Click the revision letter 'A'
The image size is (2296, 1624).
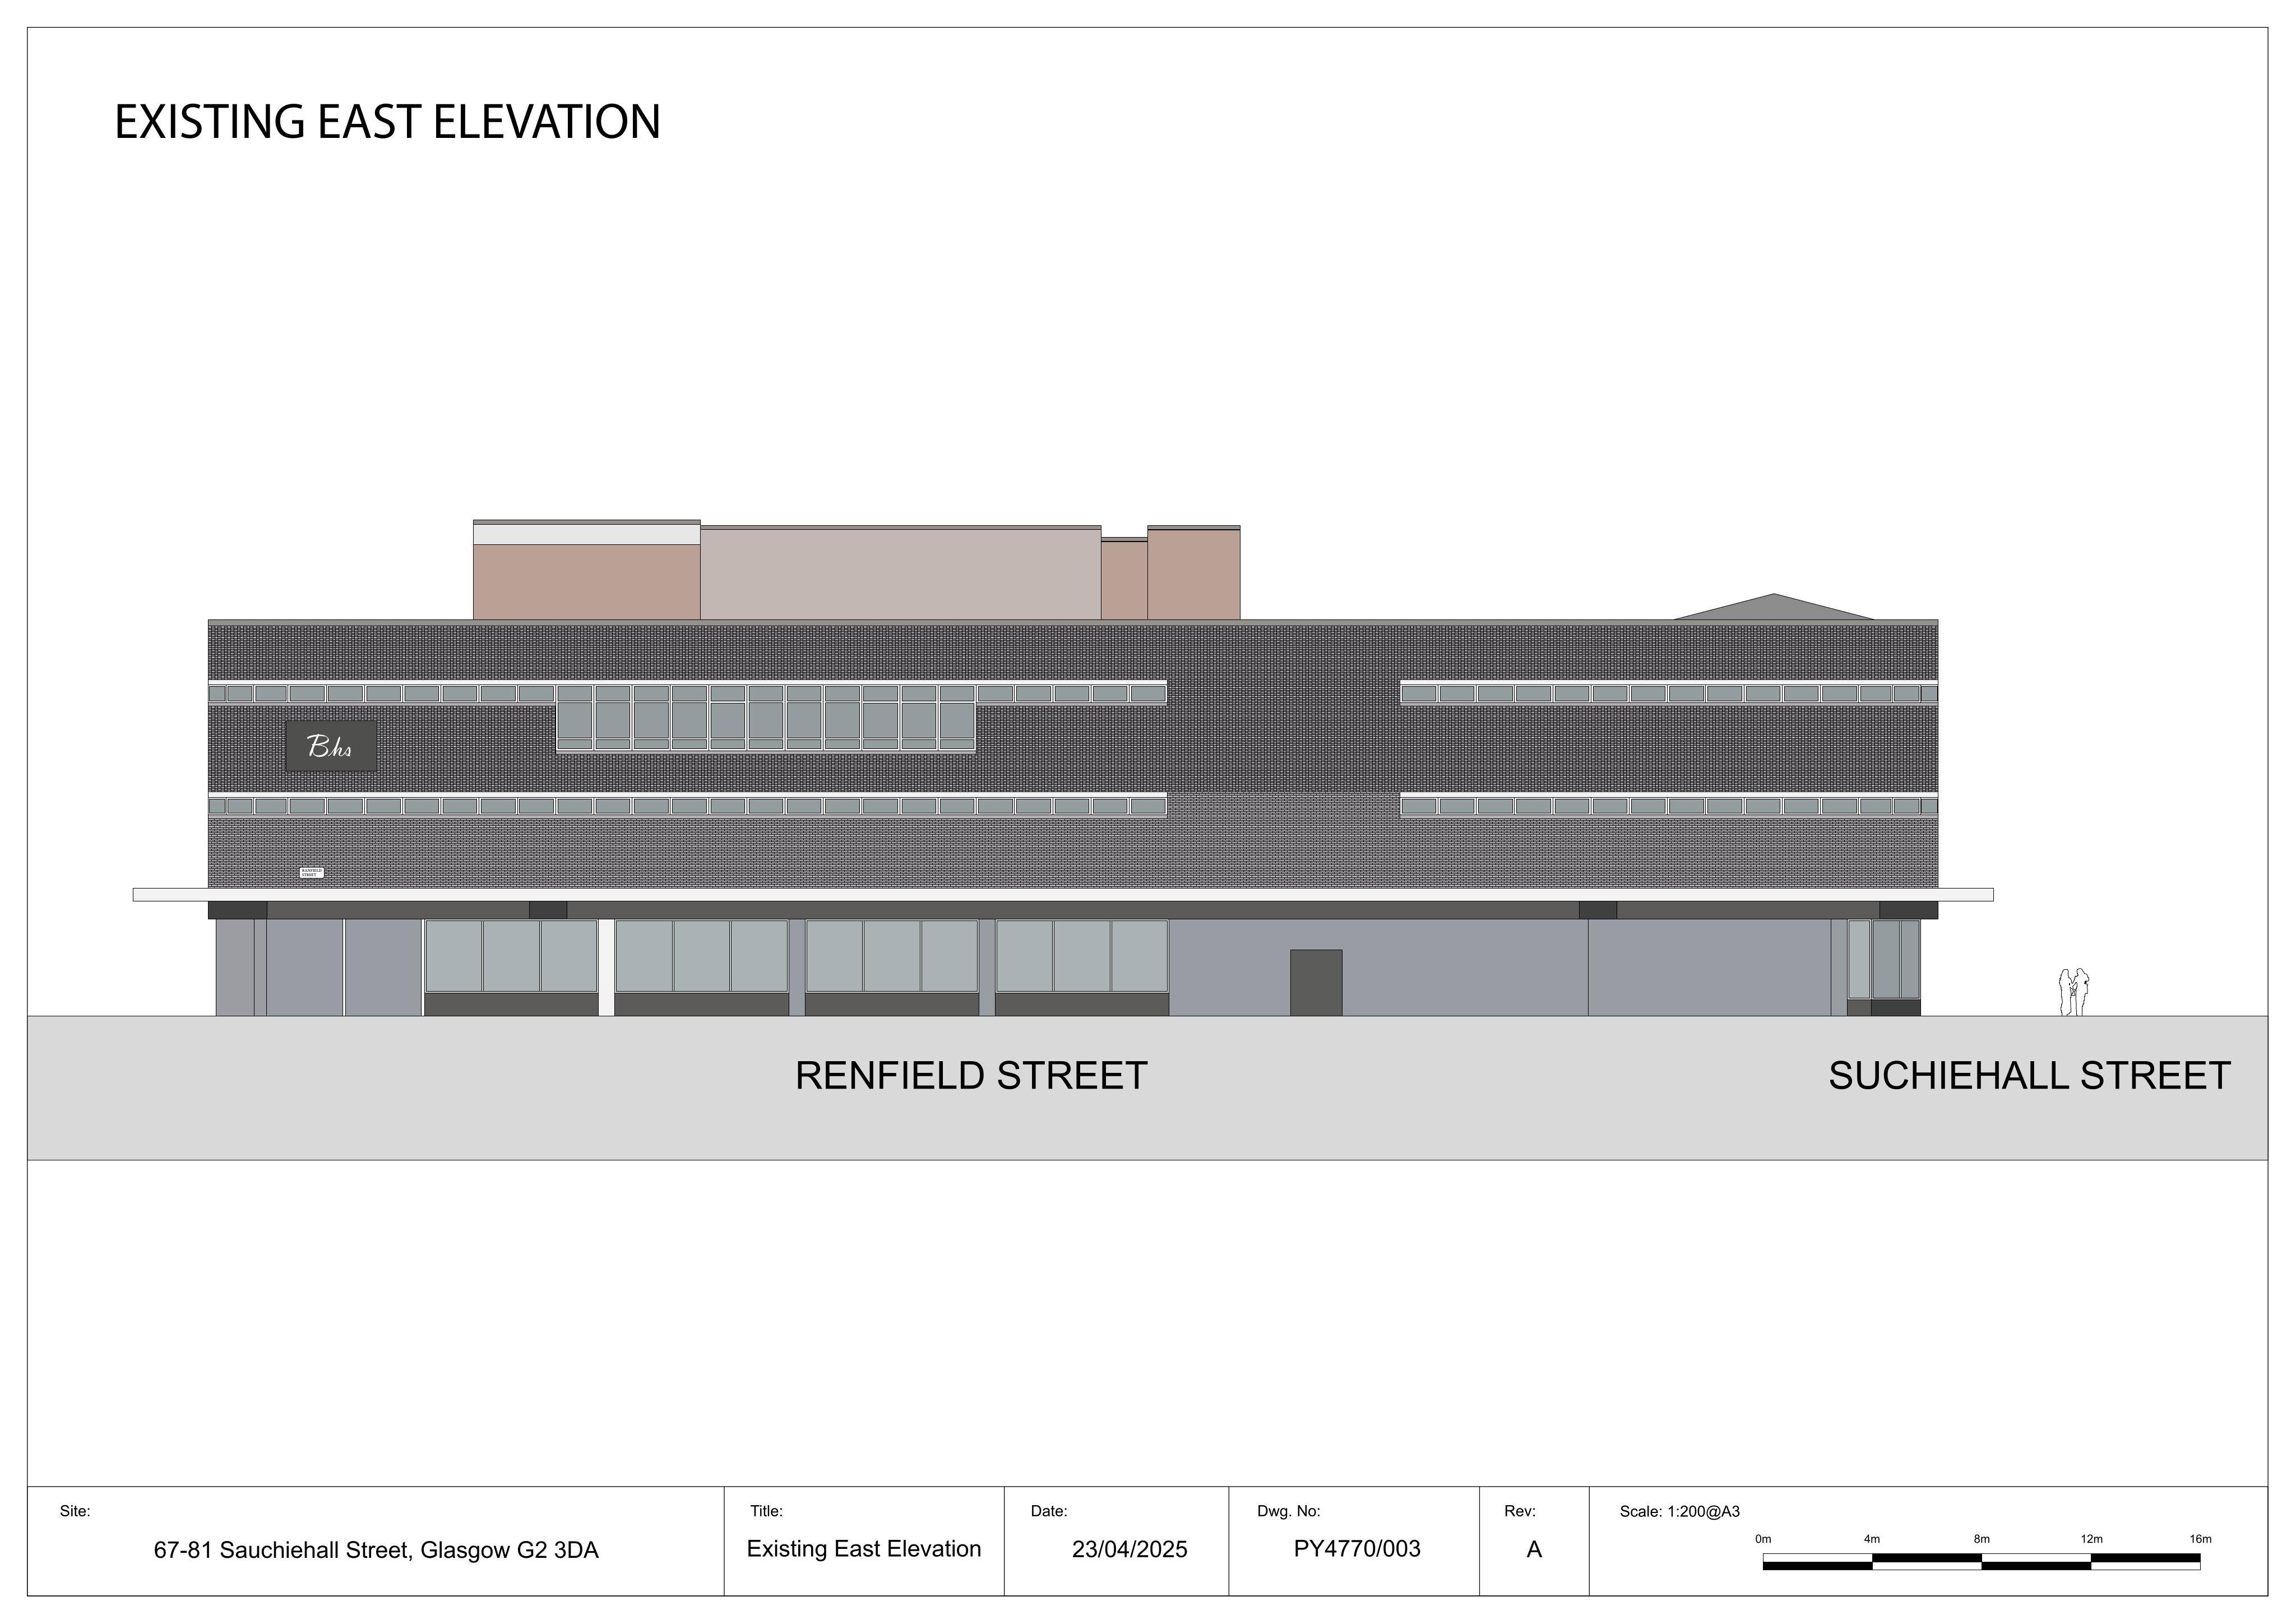[1534, 1550]
